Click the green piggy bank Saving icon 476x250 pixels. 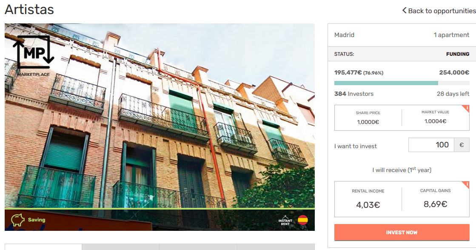click(x=17, y=220)
